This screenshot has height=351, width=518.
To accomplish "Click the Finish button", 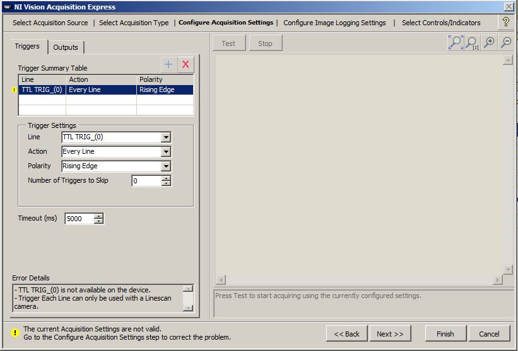I will [x=445, y=333].
